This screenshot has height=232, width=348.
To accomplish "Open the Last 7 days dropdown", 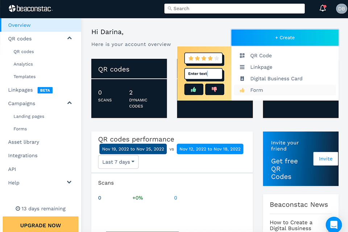I will click(x=118, y=162).
